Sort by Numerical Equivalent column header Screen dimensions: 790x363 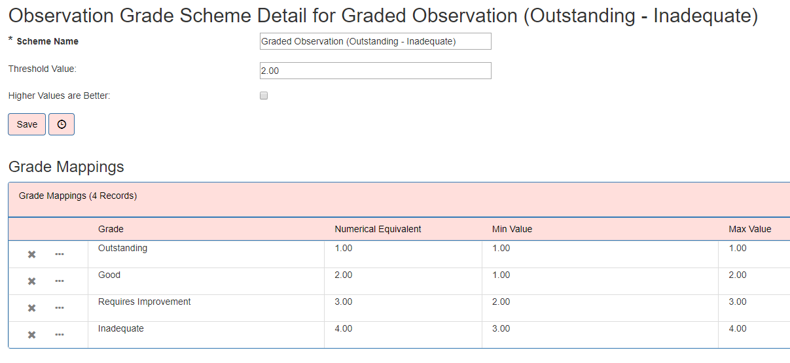pos(378,229)
